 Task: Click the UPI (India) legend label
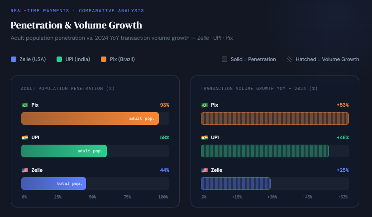pyautogui.click(x=78, y=59)
